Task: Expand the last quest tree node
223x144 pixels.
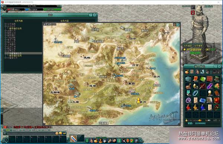Action: click(5, 58)
